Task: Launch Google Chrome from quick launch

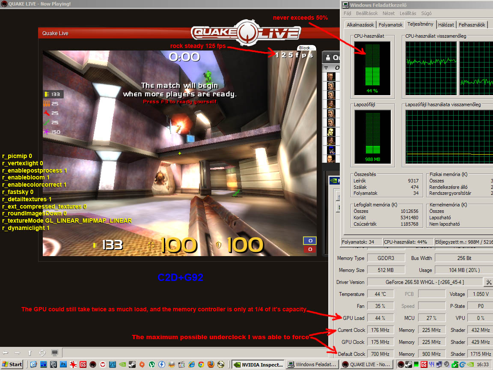Action: click(201, 364)
